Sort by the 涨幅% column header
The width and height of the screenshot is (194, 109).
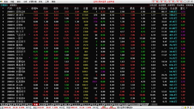(35, 8)
